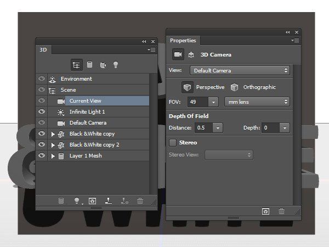Filter 3D panel by whole scene
Viewport: 329px width, 247px height.
tap(76, 65)
